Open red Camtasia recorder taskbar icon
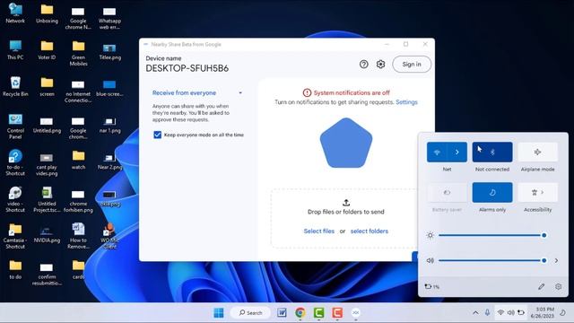 [337, 313]
